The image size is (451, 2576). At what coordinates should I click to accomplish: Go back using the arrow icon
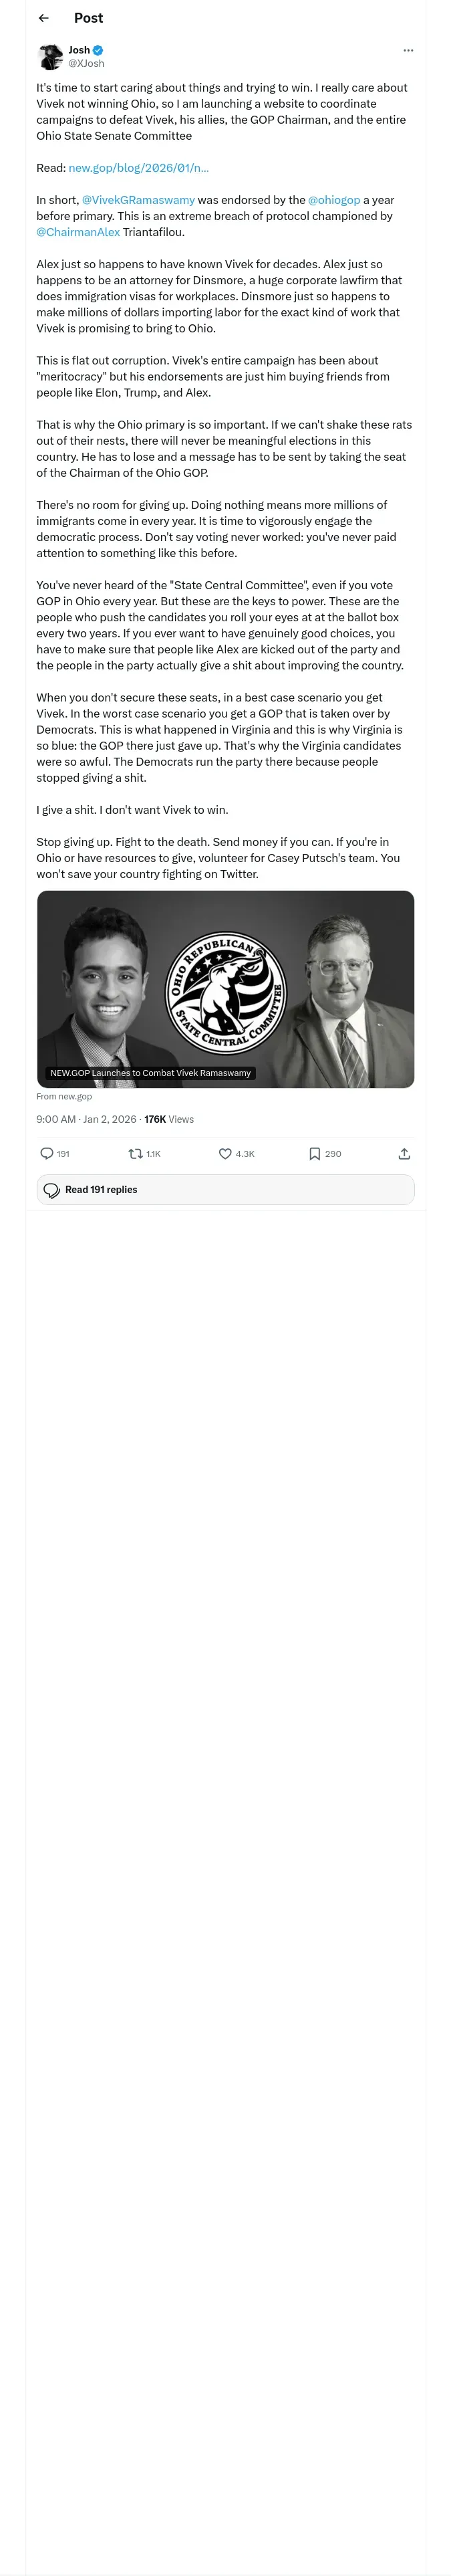43,18
